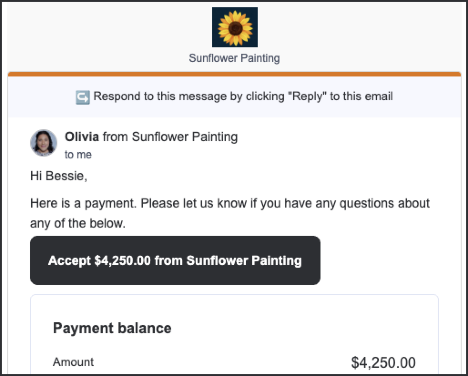Click the sunflower logo image
The height and width of the screenshot is (376, 468).
pos(235,27)
